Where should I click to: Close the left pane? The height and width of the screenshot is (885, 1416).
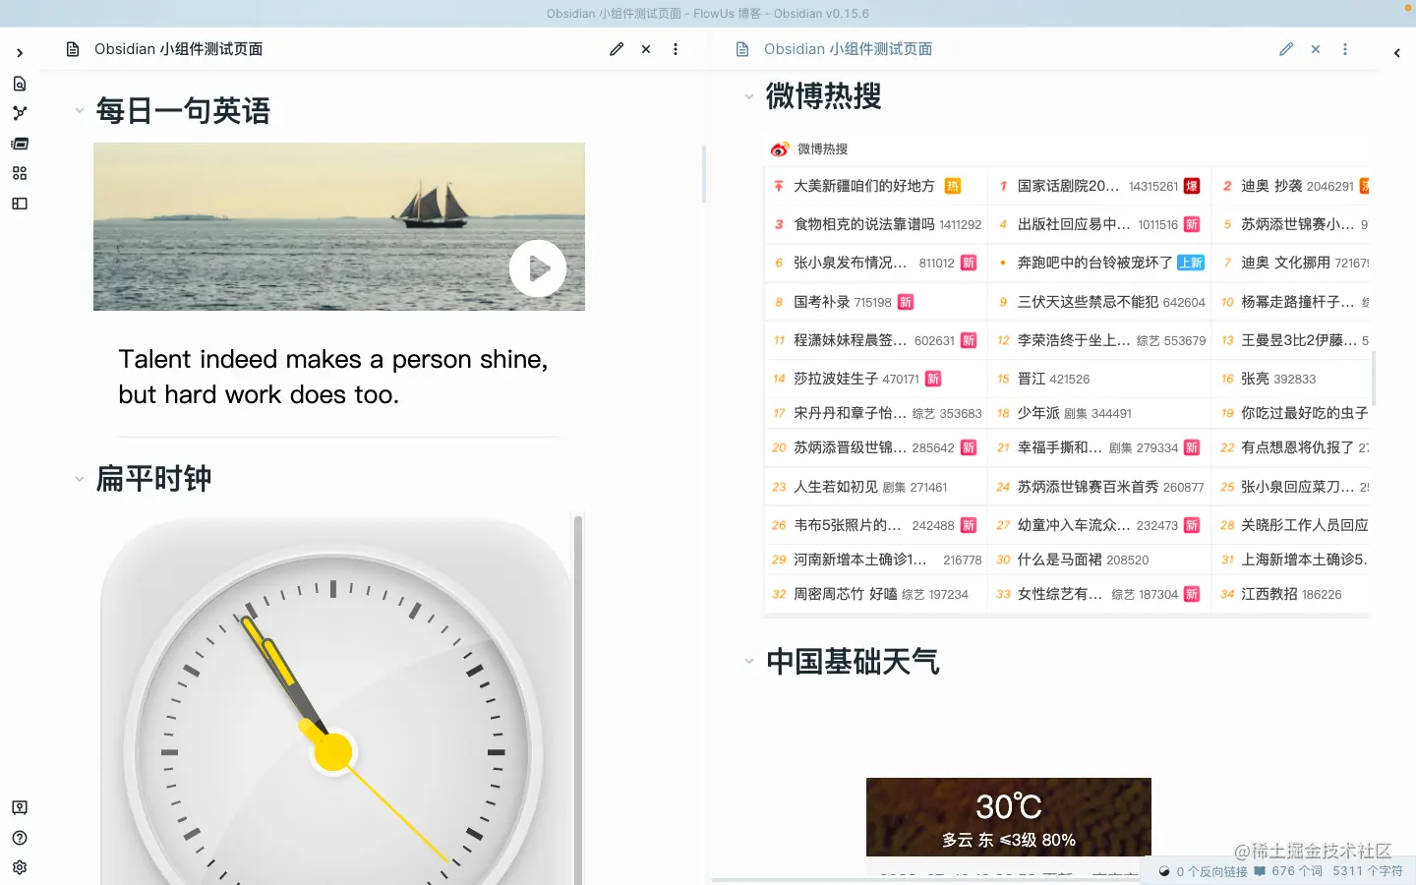click(x=646, y=49)
